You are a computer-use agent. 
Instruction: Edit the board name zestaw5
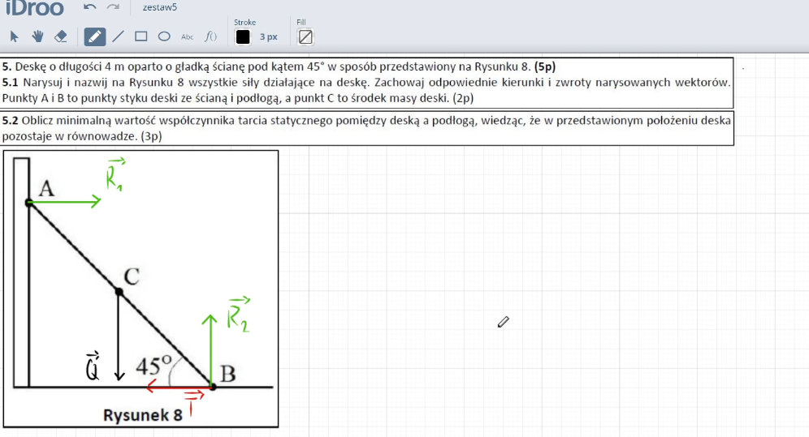[160, 7]
